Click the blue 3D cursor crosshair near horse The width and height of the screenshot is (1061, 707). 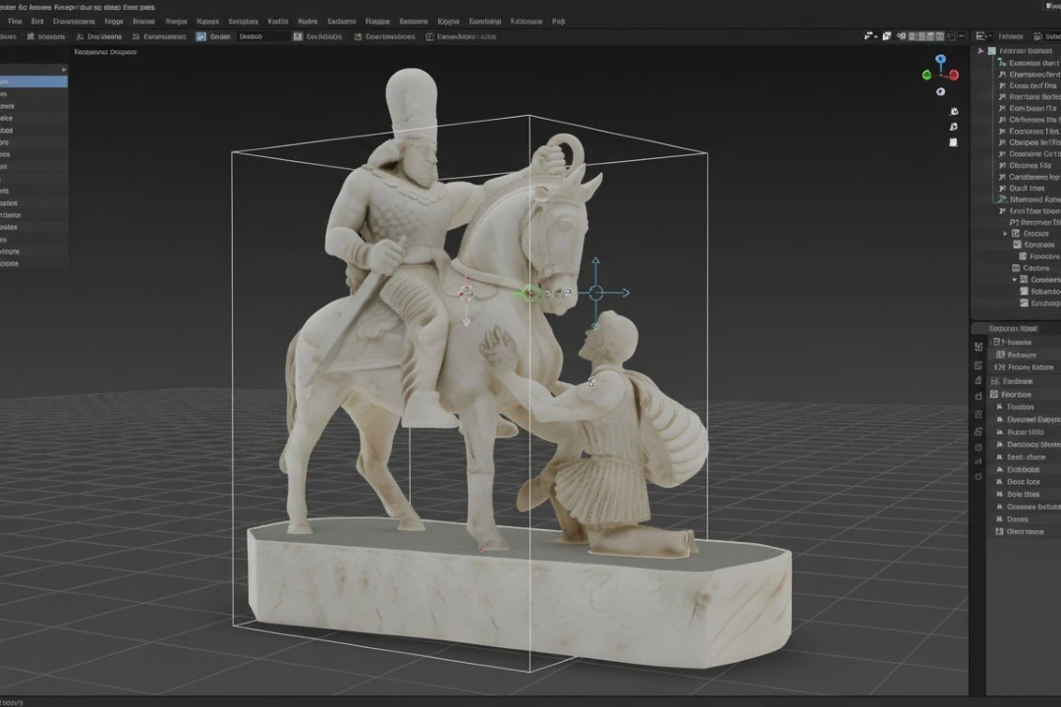pyautogui.click(x=595, y=292)
